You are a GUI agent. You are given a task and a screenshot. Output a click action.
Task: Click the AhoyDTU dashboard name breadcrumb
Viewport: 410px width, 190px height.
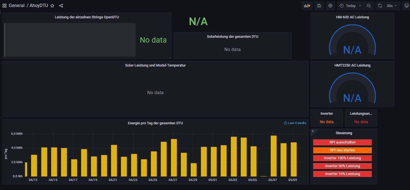(x=39, y=6)
